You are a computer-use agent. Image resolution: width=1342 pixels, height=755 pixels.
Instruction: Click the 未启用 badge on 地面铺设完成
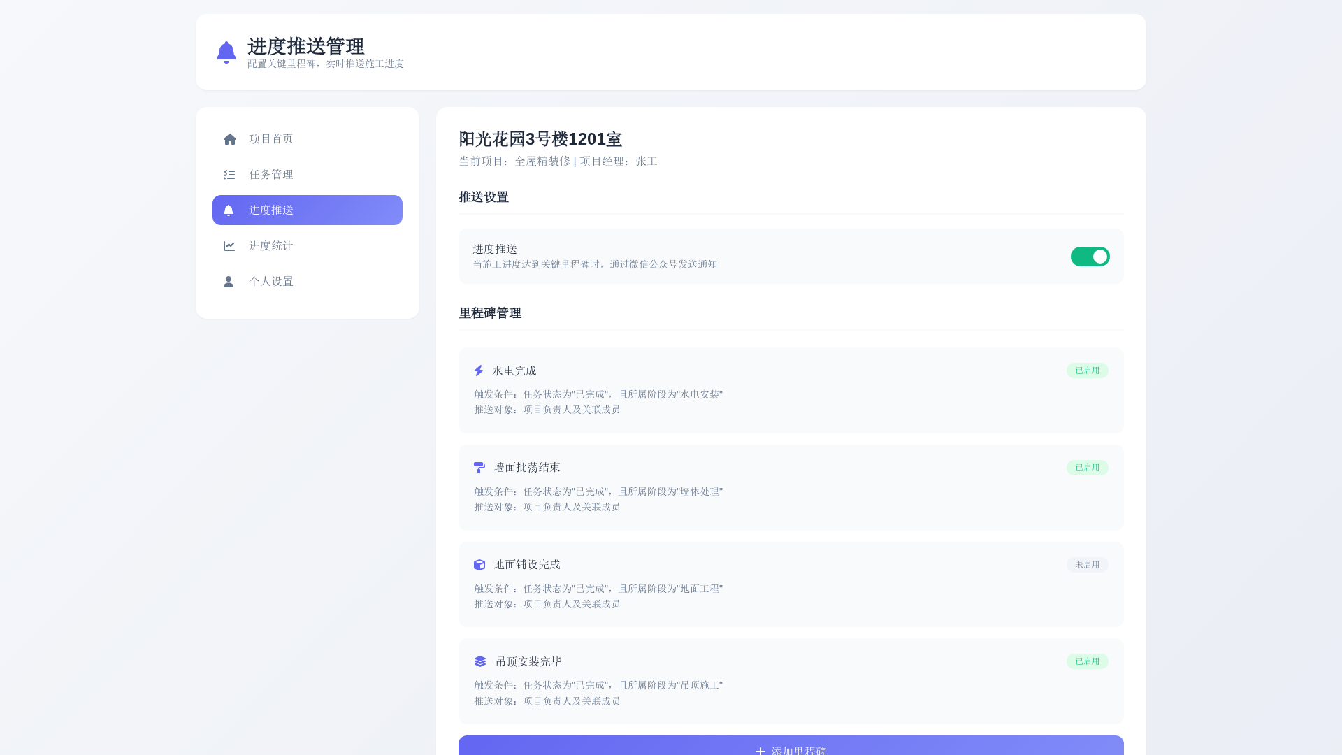coord(1087,564)
